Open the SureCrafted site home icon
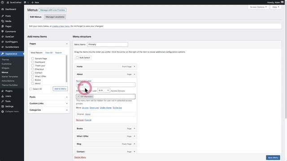 tap(8, 2)
